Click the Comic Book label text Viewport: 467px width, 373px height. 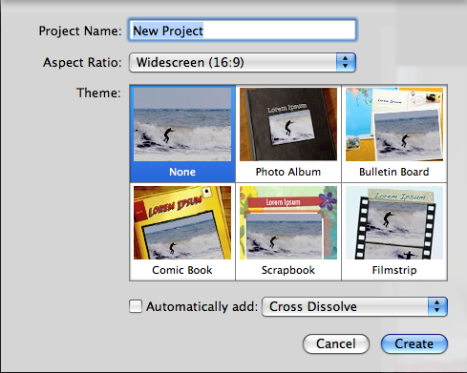182,270
